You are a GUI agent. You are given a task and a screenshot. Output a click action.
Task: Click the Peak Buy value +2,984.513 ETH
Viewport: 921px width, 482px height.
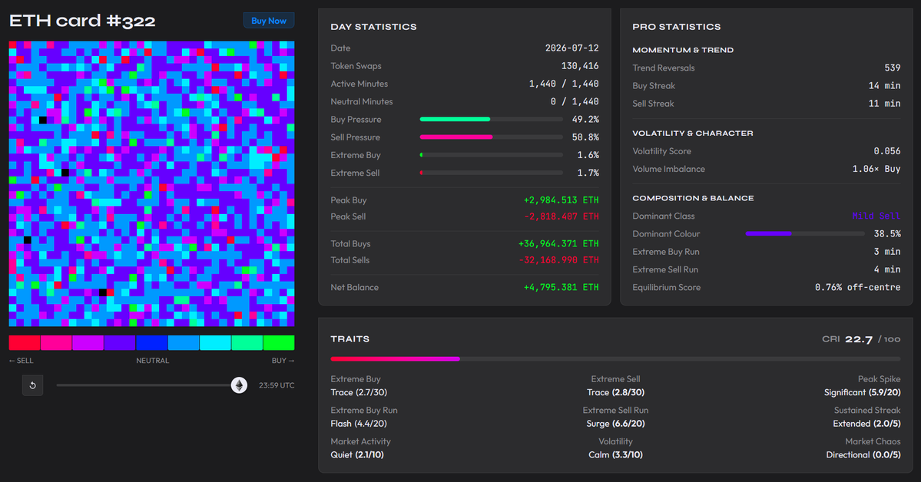[562, 200]
